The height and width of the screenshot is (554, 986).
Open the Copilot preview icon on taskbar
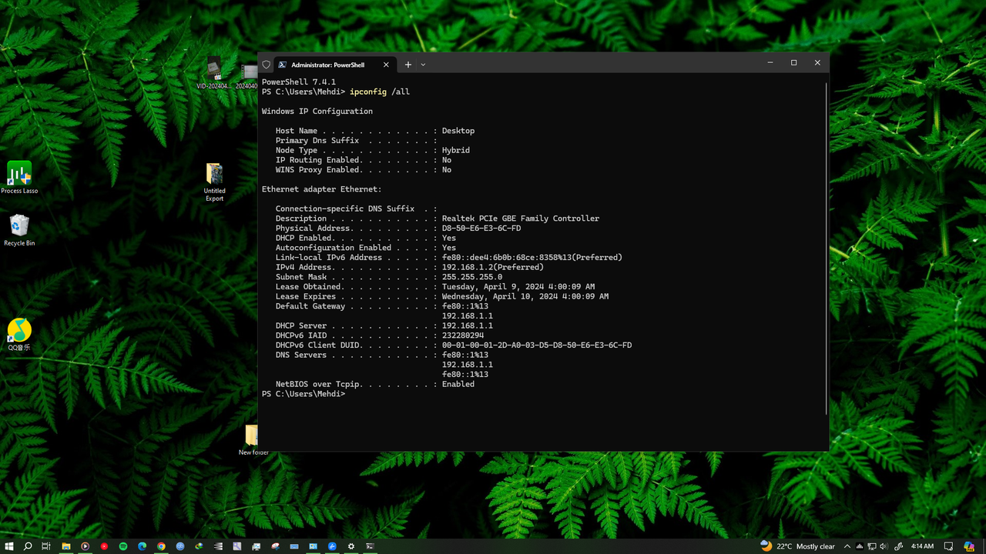[x=968, y=546]
